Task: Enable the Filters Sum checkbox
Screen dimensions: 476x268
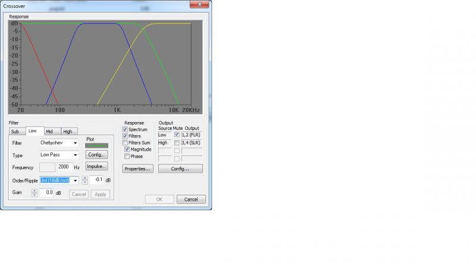Action: (125, 142)
